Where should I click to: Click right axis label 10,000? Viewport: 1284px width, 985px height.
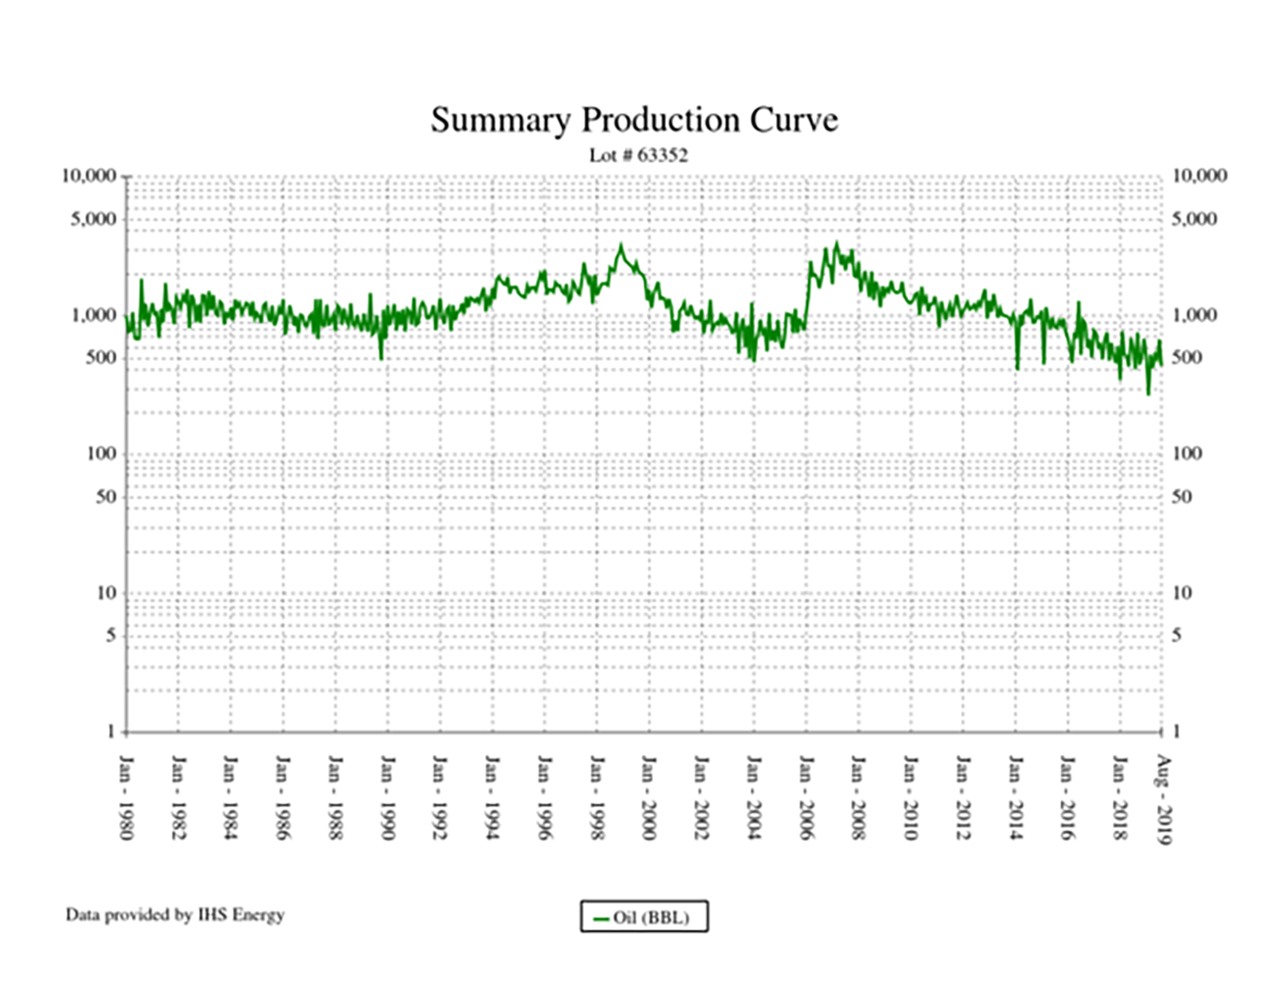[x=1199, y=176]
